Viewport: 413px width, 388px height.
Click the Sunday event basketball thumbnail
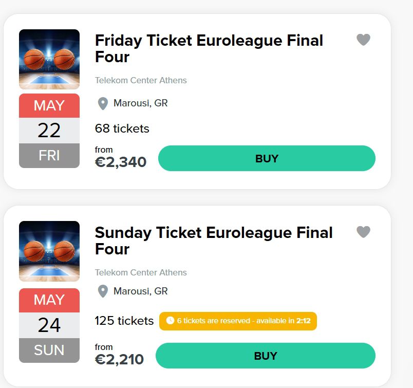point(49,251)
